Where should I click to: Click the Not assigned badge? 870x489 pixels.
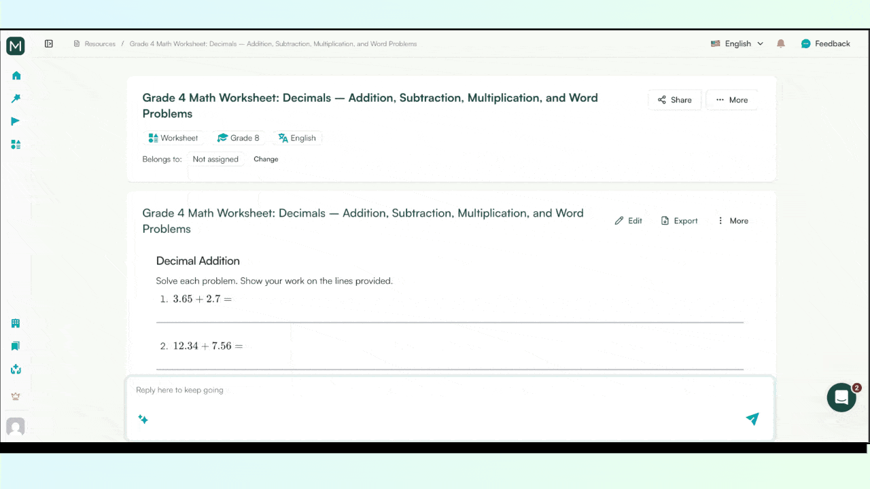(215, 159)
